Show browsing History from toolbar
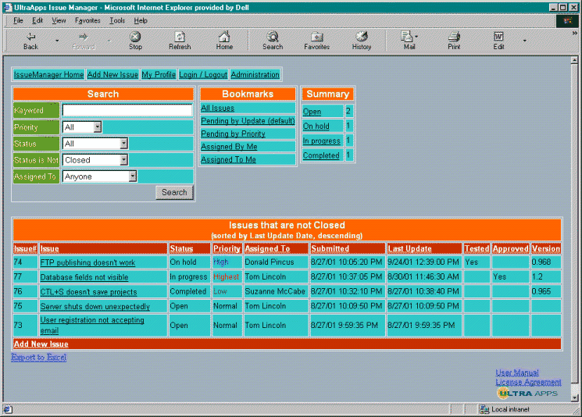Viewport: 582px width, 417px height. click(362, 41)
